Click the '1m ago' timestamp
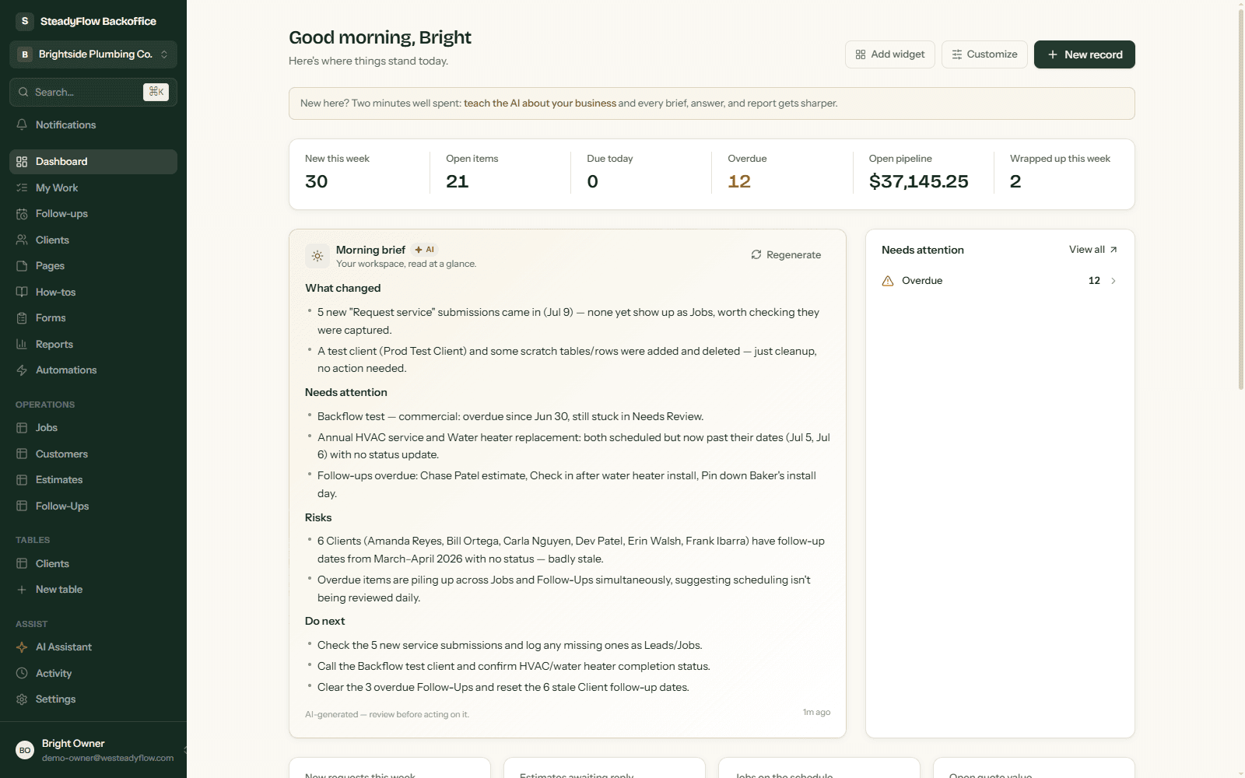1245x778 pixels. (x=816, y=712)
